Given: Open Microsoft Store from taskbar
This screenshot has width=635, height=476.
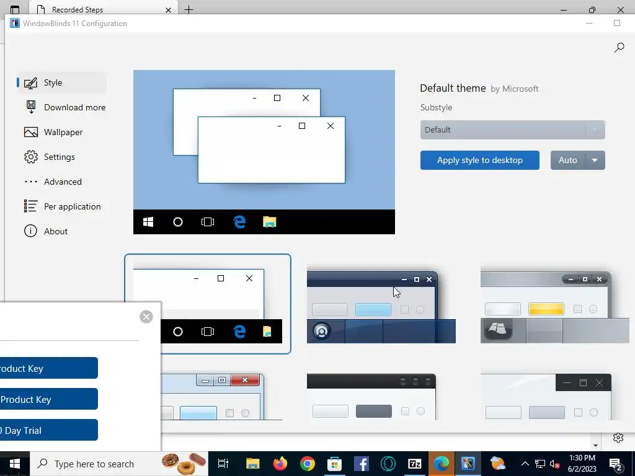Looking at the screenshot, I should [334, 464].
